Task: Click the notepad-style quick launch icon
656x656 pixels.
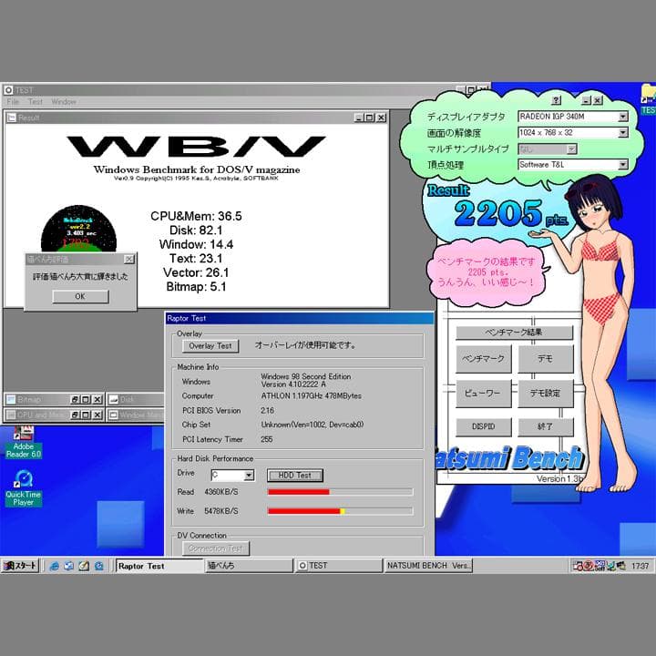Action: pyautogui.click(x=84, y=566)
